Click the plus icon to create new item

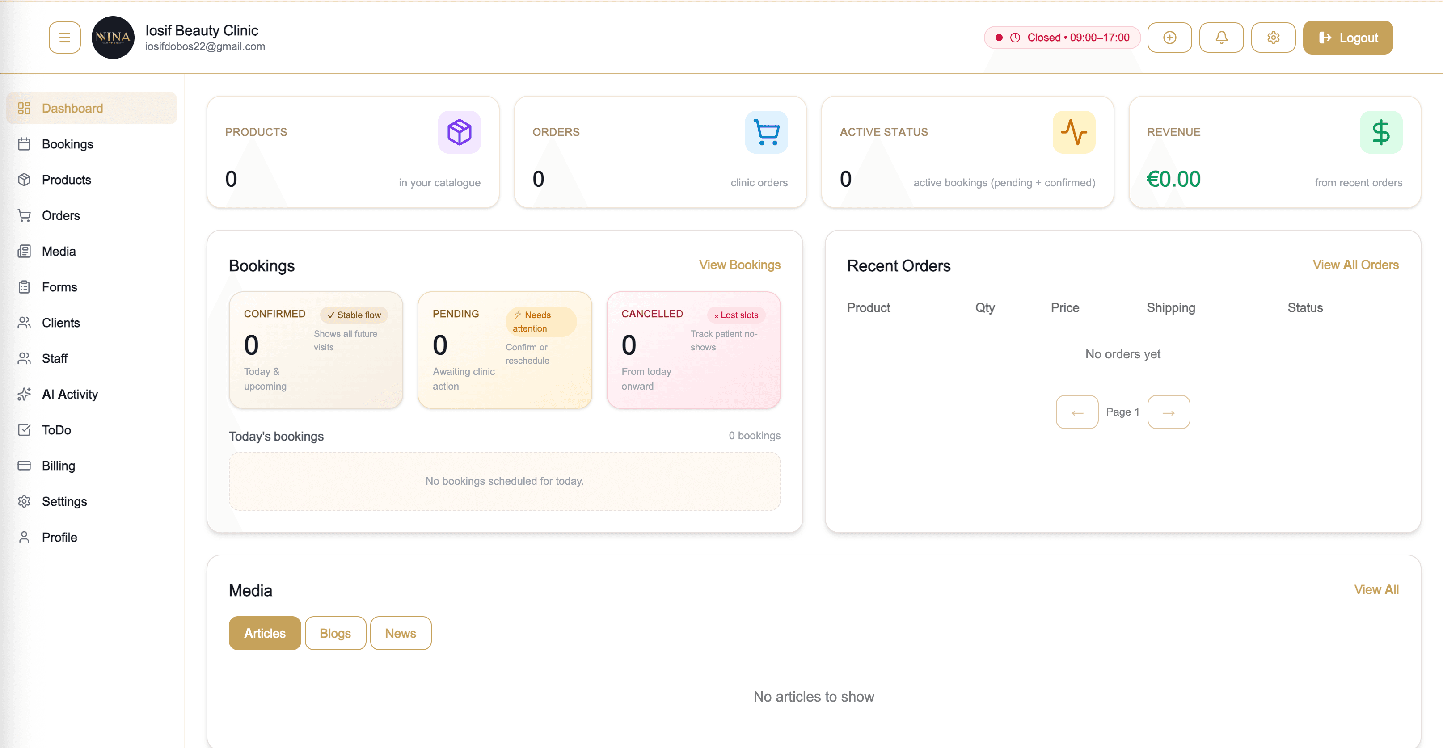1169,37
